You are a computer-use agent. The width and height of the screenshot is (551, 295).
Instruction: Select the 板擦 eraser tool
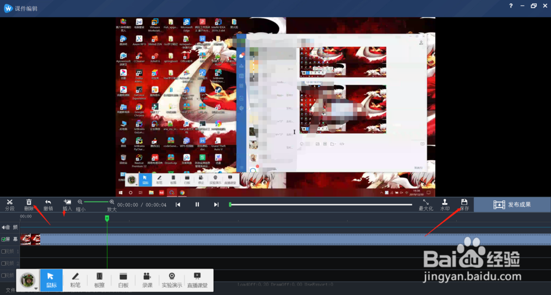coord(99,280)
